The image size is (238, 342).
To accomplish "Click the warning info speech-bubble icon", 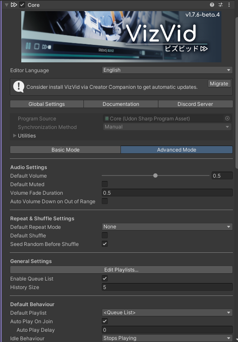I will (x=19, y=87).
